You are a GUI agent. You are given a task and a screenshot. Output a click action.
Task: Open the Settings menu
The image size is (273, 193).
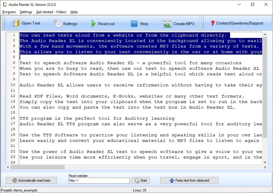(x=26, y=12)
